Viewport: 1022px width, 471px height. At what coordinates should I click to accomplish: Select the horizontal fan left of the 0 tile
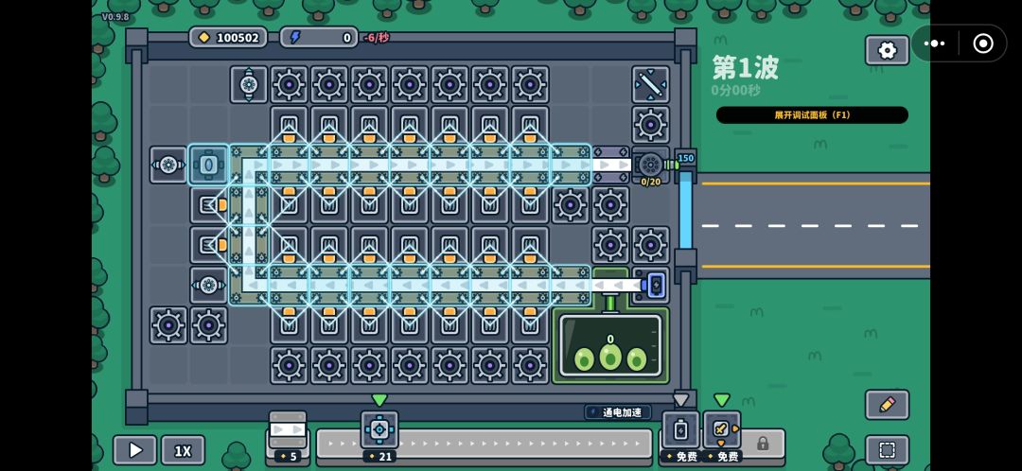click(168, 165)
